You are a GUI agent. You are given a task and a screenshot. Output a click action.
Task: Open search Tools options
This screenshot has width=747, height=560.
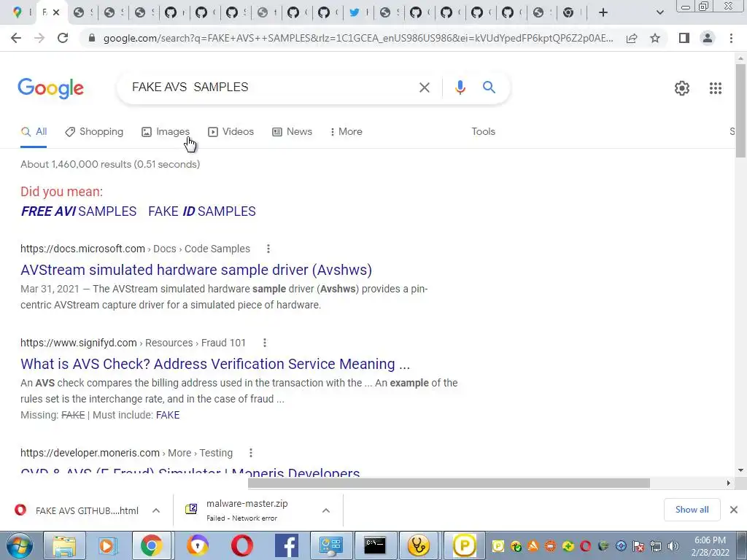[x=483, y=132]
